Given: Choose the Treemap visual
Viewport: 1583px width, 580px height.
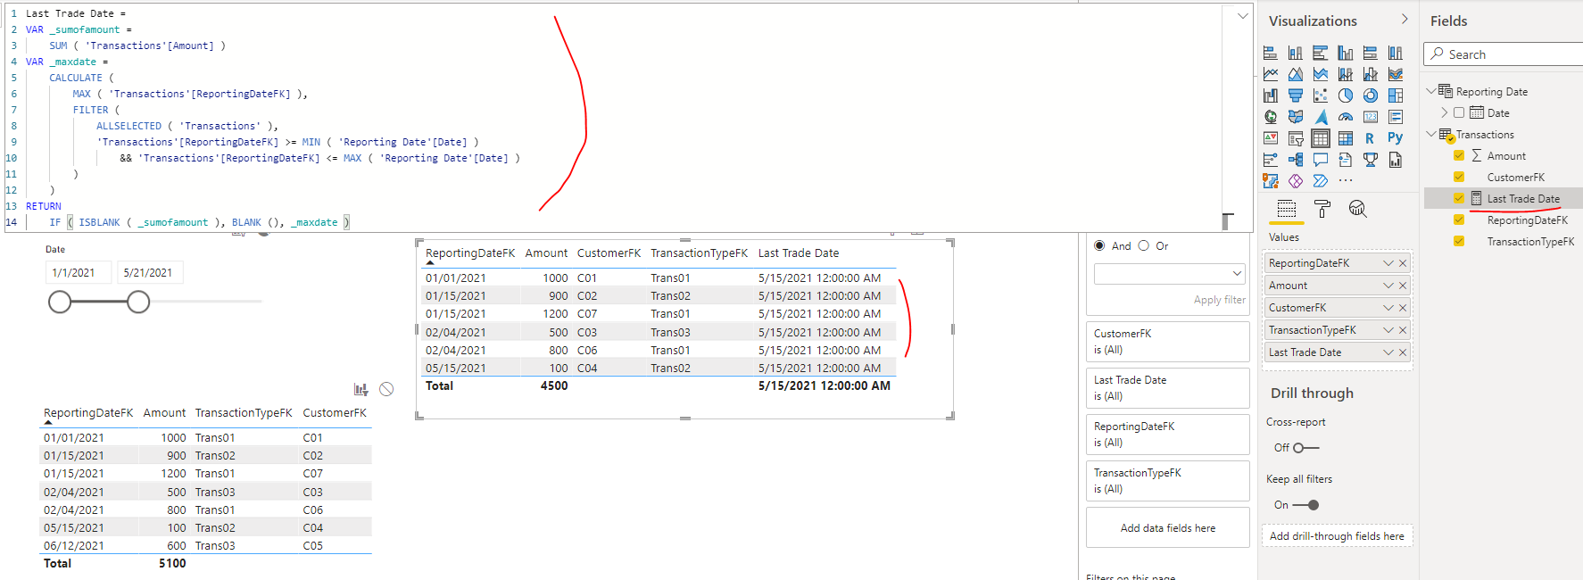Looking at the screenshot, I should click(x=1396, y=95).
